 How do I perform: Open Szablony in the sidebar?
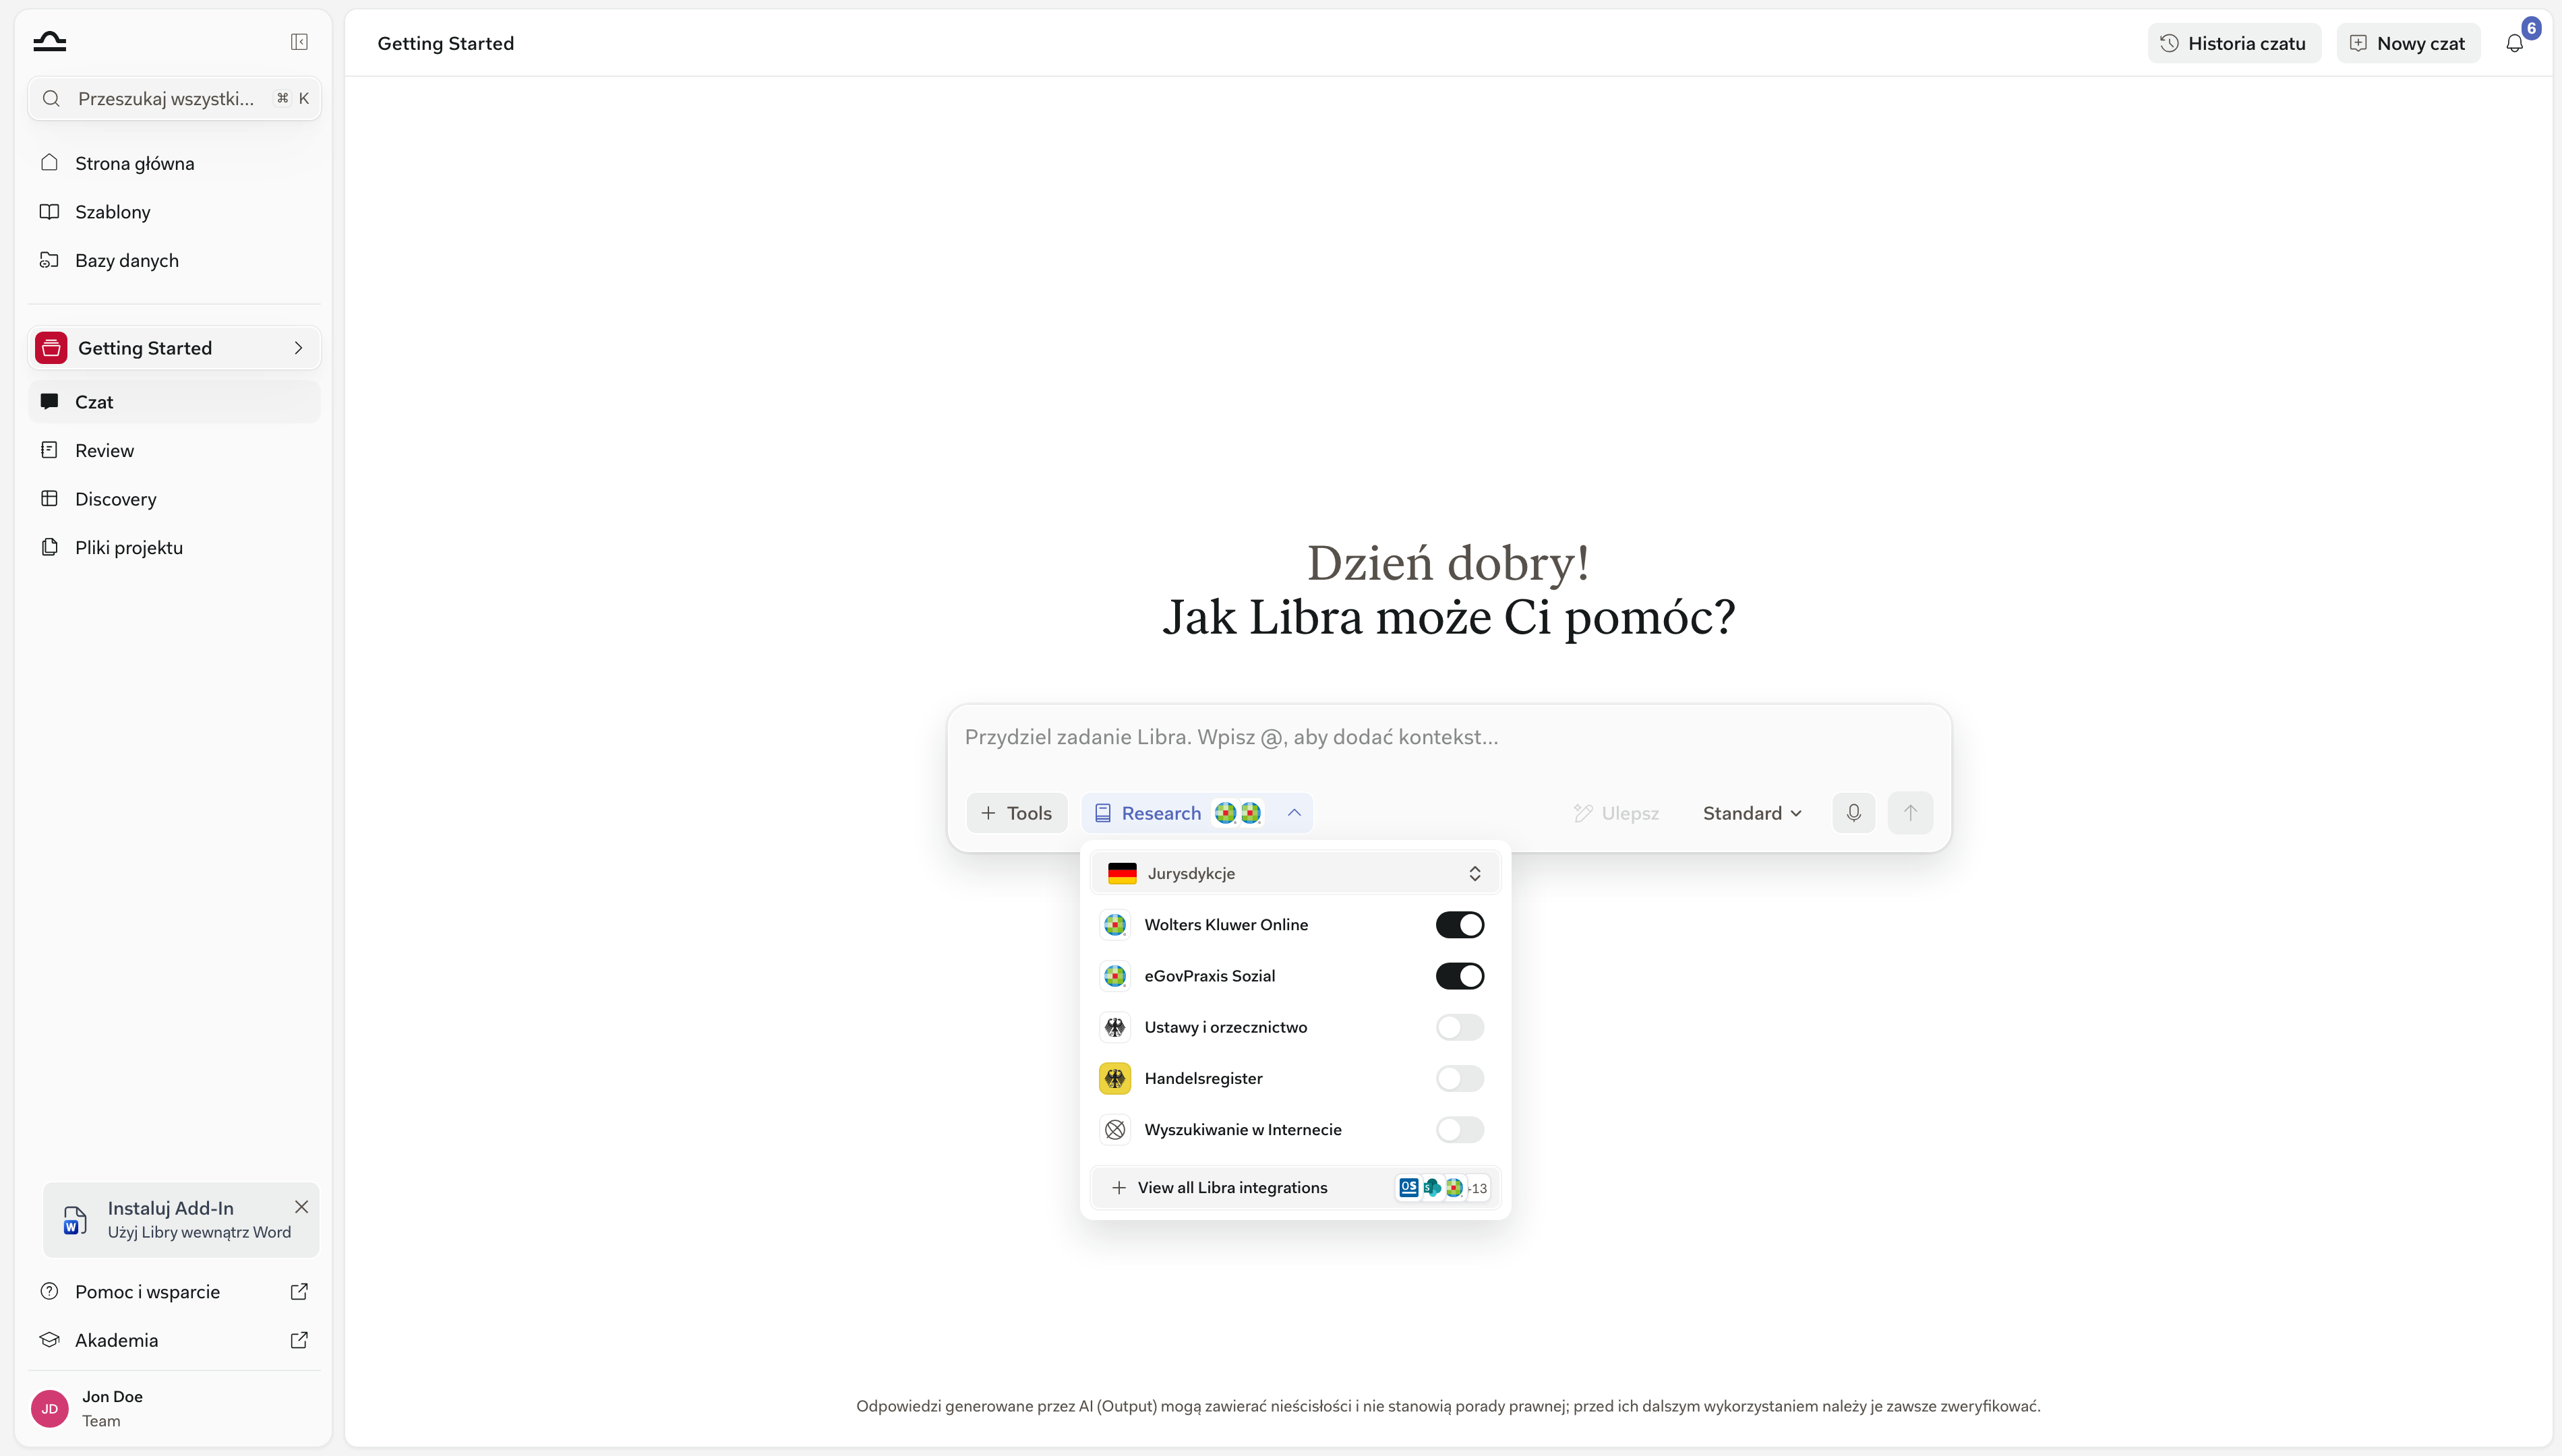pos(174,212)
